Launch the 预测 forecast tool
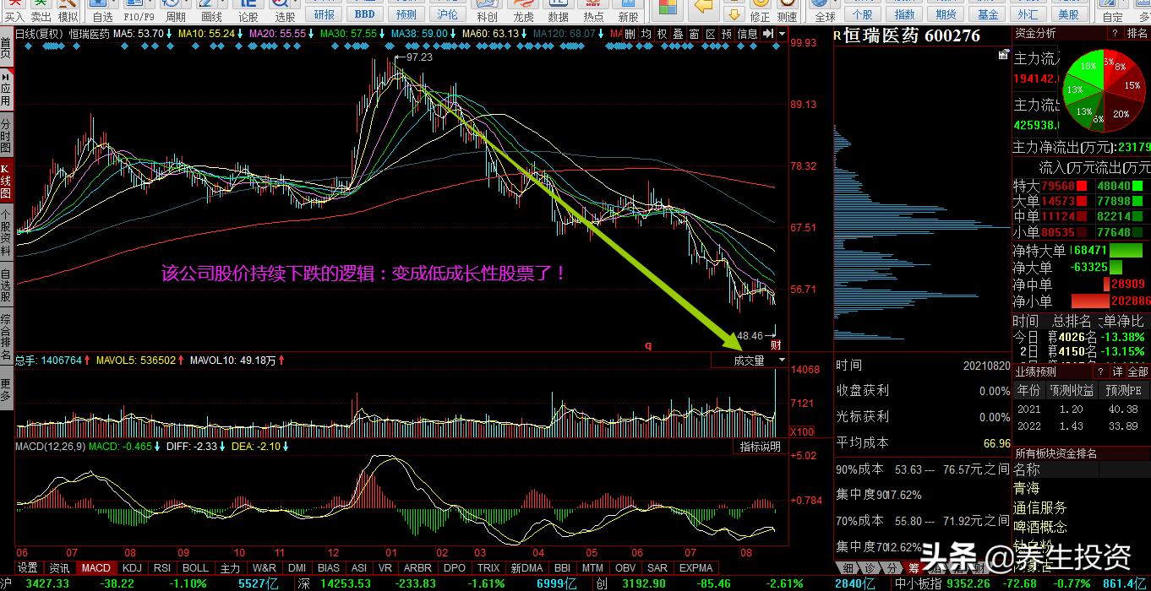The height and width of the screenshot is (591, 1151). [x=405, y=13]
